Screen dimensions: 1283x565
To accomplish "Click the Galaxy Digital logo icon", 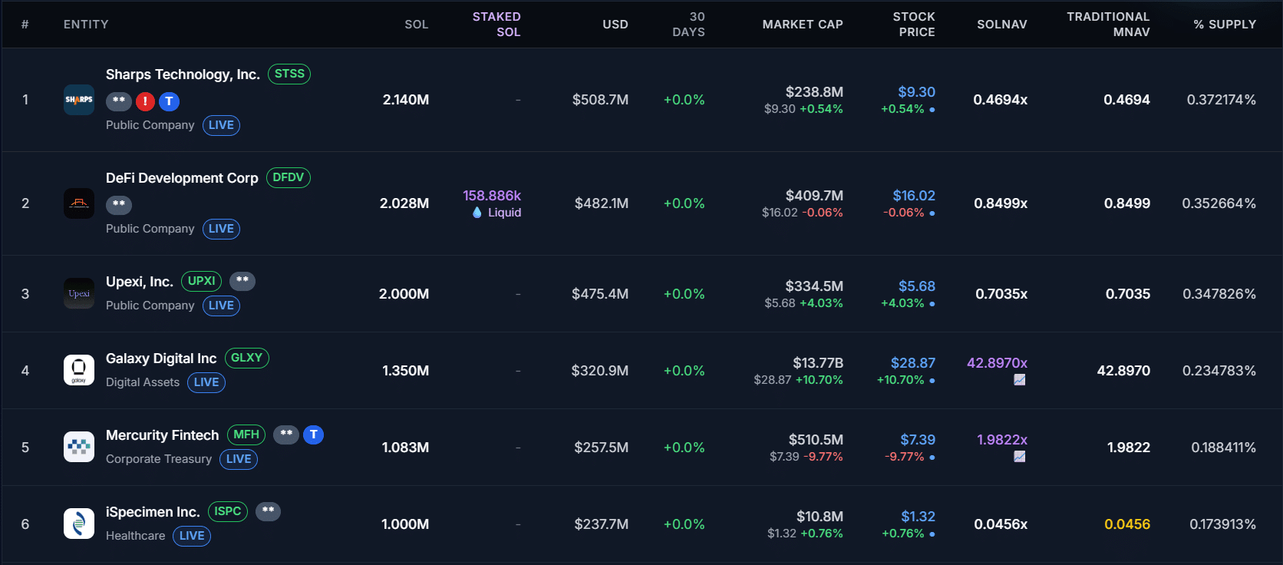I will click(x=79, y=370).
